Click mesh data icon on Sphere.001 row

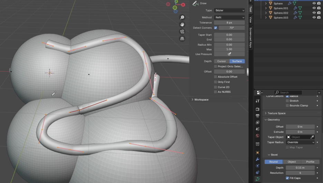(x=300, y=8)
